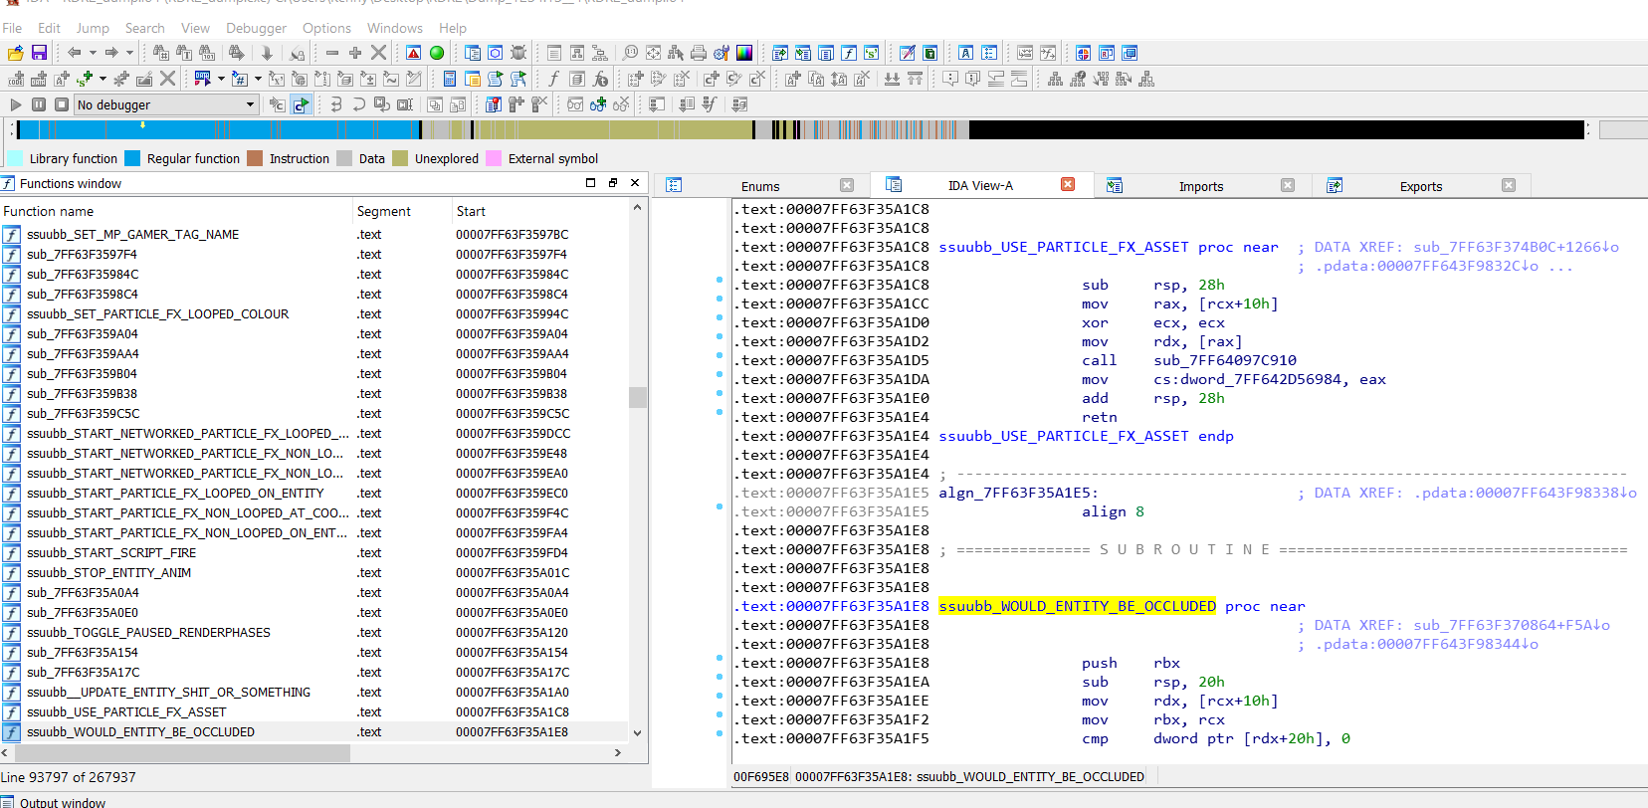Screen dimensions: 1648x808
Task: Open file using the folder icon
Action: pos(16,53)
